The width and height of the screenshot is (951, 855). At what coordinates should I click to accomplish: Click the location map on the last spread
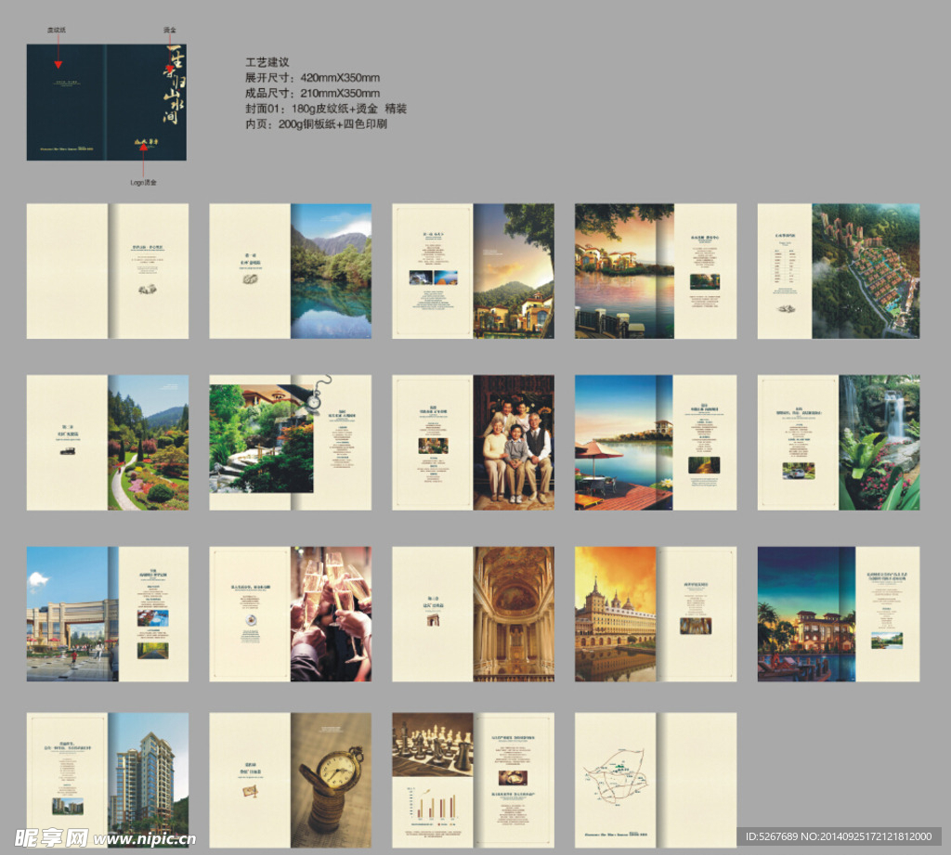pos(615,783)
